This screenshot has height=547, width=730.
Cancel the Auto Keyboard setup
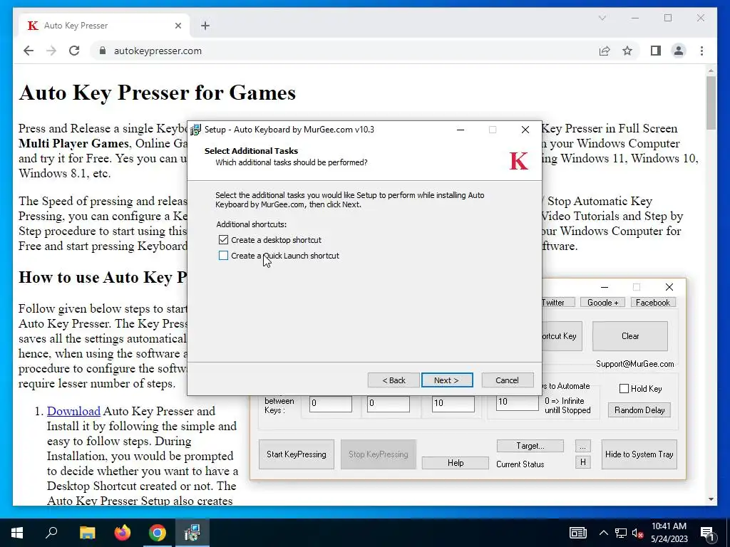507,380
